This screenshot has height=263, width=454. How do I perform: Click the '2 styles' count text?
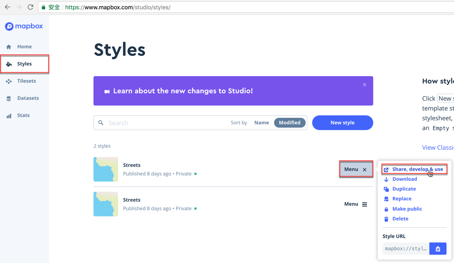102,146
